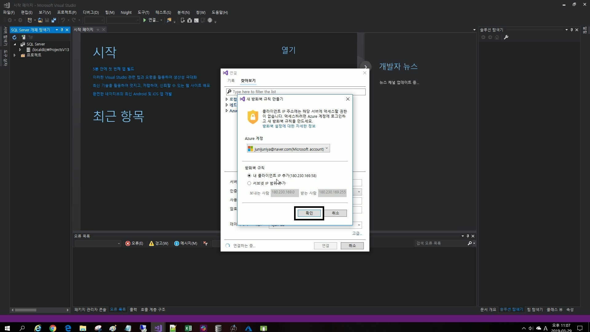This screenshot has width=590, height=332.
Task: Click the Save All toolbar icon
Action: 54,20
